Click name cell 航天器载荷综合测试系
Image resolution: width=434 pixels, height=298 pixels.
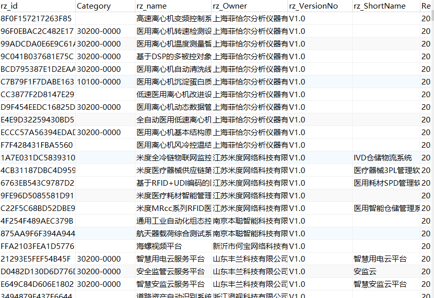click(x=173, y=234)
